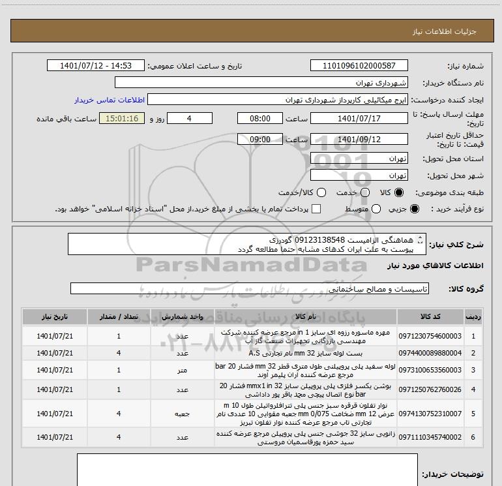Click product code 0973100653560003
This screenshot has height=486, width=502.
430,370
